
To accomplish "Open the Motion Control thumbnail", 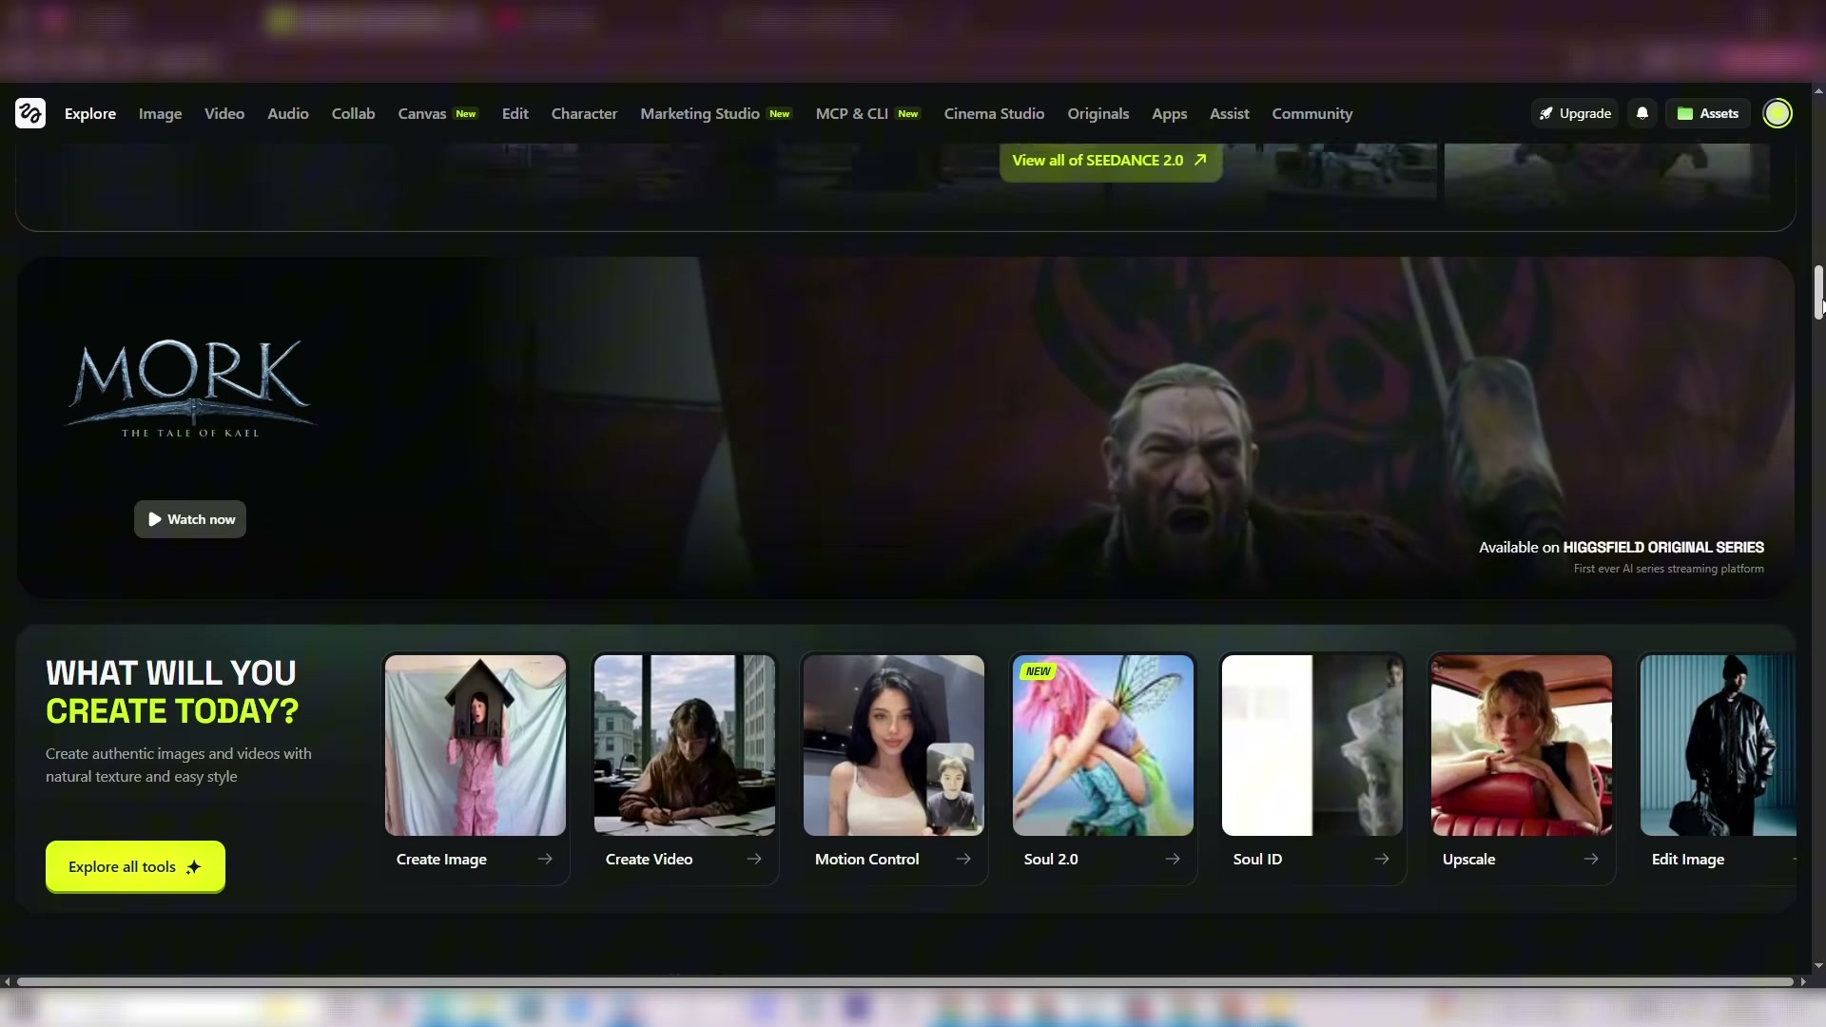I will coord(894,746).
